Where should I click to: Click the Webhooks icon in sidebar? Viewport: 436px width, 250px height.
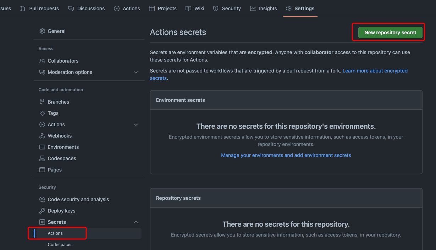[x=42, y=136]
